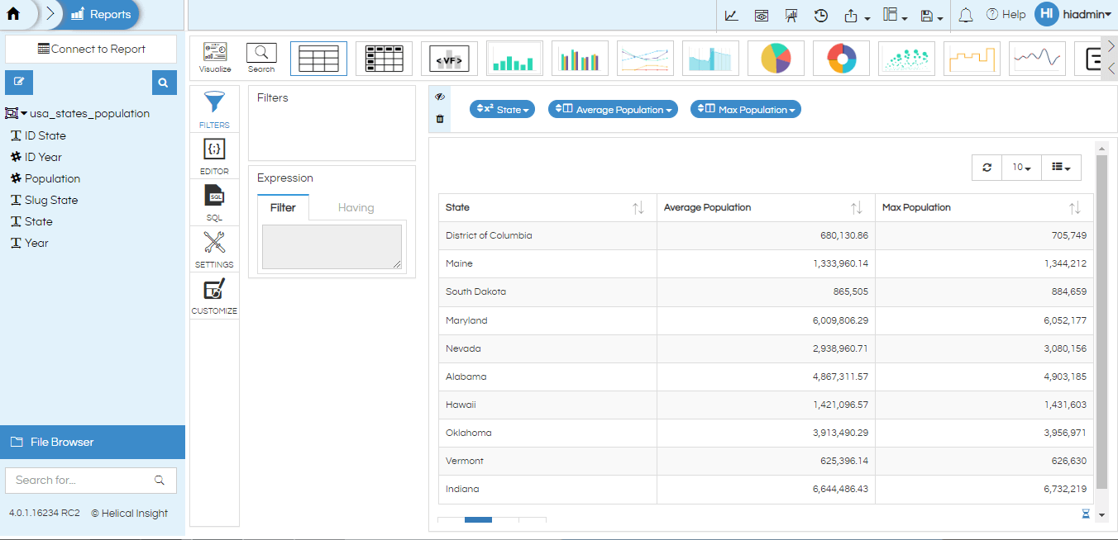The width and height of the screenshot is (1118, 540).
Task: Select the scatter bubble chart visualization
Action: (906, 59)
